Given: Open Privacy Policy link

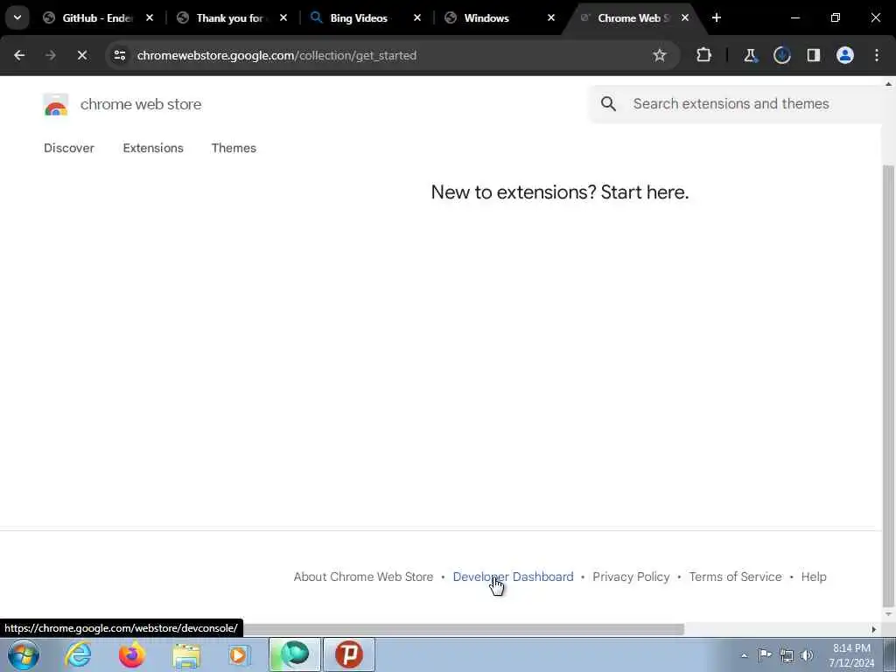Looking at the screenshot, I should (x=631, y=577).
